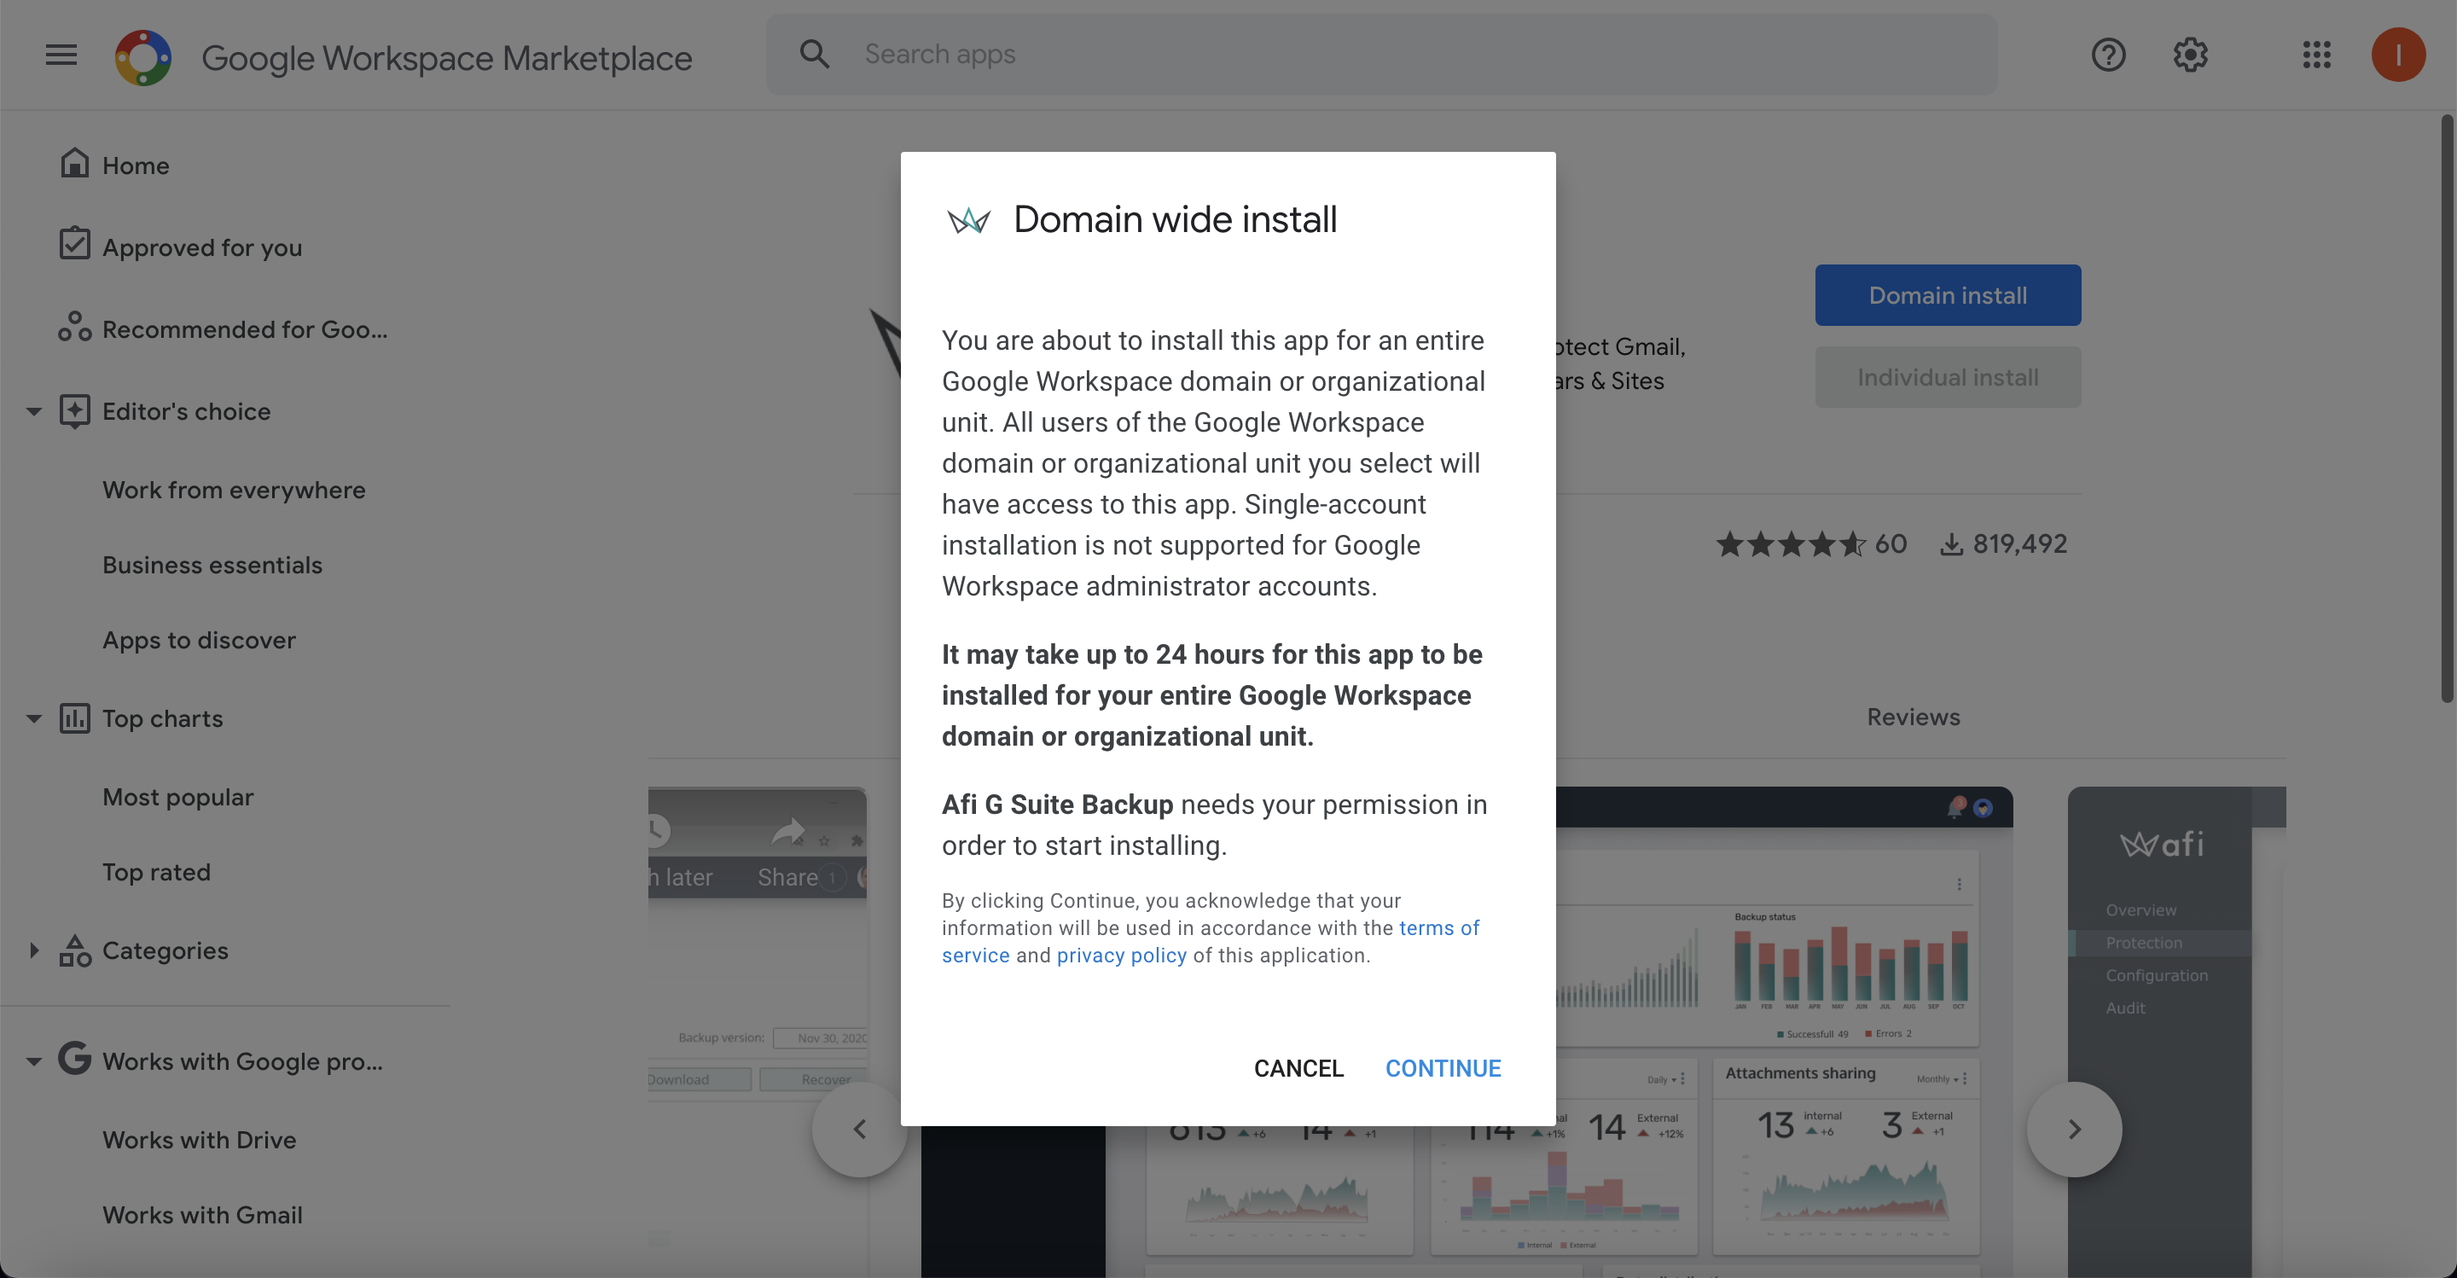Open the hamburger main menu
This screenshot has height=1278, width=2457.
click(x=61, y=55)
